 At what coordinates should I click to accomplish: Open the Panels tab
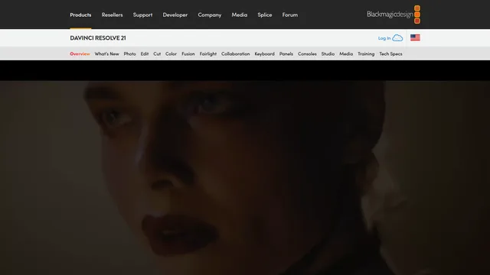coord(286,54)
